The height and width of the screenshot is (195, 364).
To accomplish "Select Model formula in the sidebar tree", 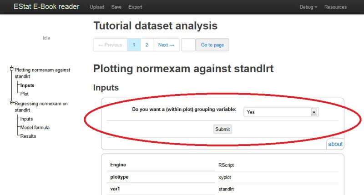I will [x=35, y=128].
